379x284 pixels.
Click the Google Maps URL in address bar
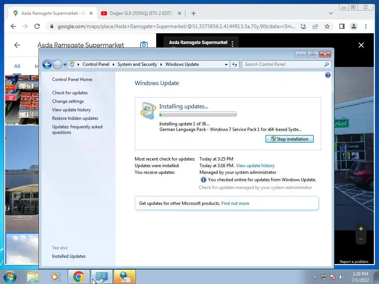click(x=177, y=26)
